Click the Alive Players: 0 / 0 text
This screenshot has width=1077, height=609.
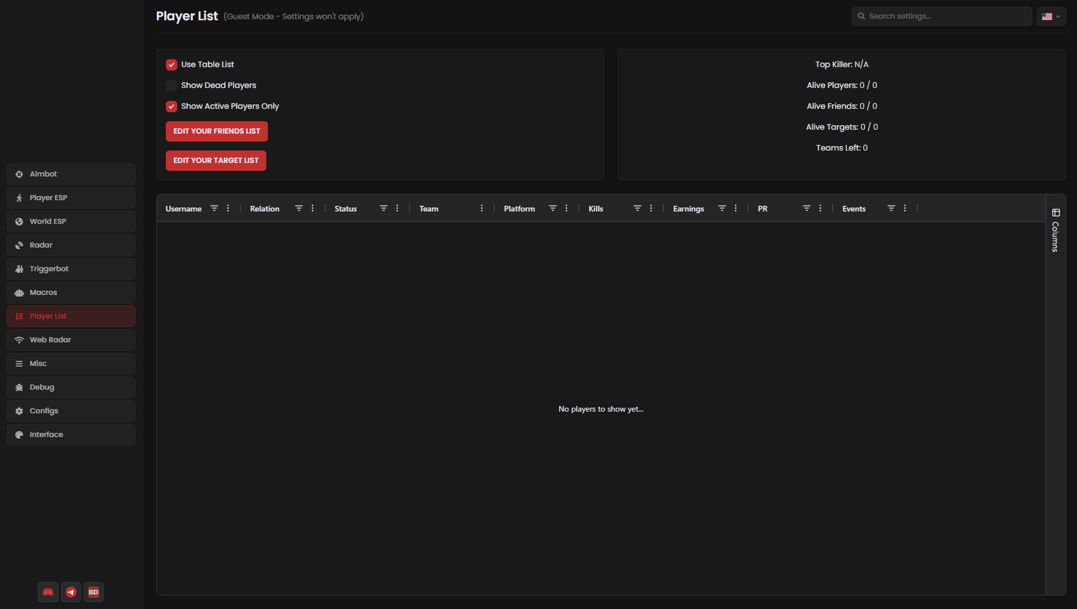tap(842, 86)
